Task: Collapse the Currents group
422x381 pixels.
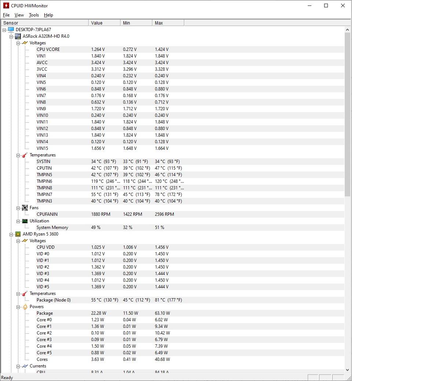Action: pos(18,366)
